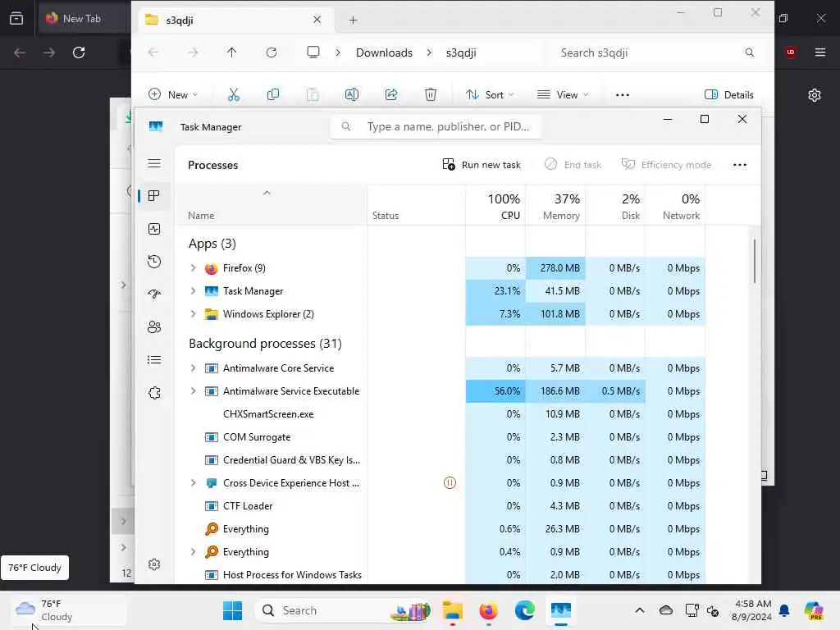Expand second Everything process with chevron
Viewport: 840px width, 630px height.
(193, 552)
